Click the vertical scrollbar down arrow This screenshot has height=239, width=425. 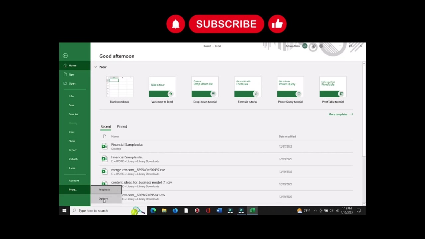(364, 204)
